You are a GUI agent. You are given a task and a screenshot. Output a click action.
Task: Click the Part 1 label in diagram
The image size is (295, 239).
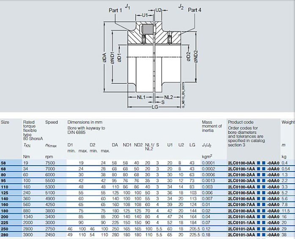116,10
